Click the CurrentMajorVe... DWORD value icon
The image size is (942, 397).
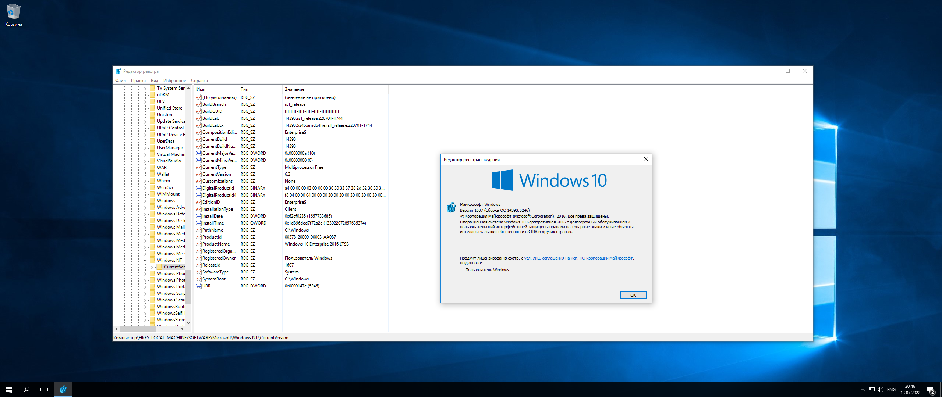(x=199, y=153)
